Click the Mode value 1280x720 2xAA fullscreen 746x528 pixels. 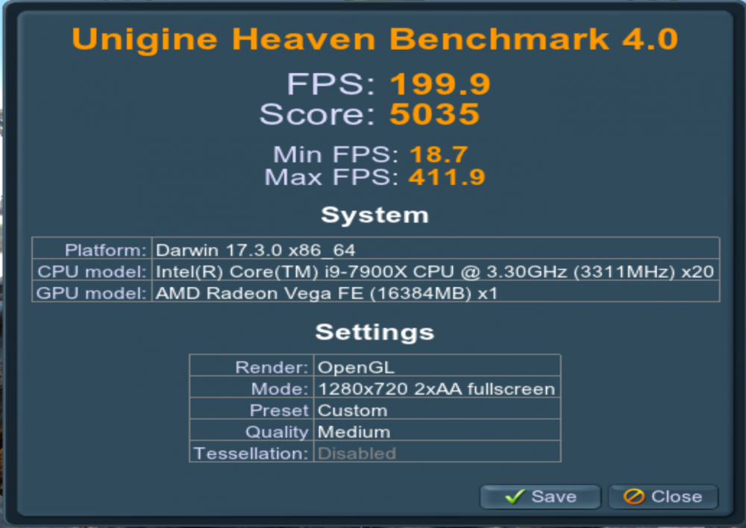click(436, 389)
